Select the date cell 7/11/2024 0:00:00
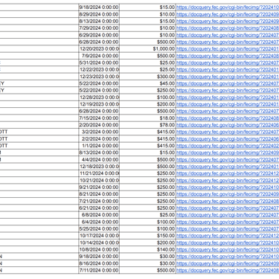Image resolution: width=279 pixels, height=279 pixels. pos(99,270)
